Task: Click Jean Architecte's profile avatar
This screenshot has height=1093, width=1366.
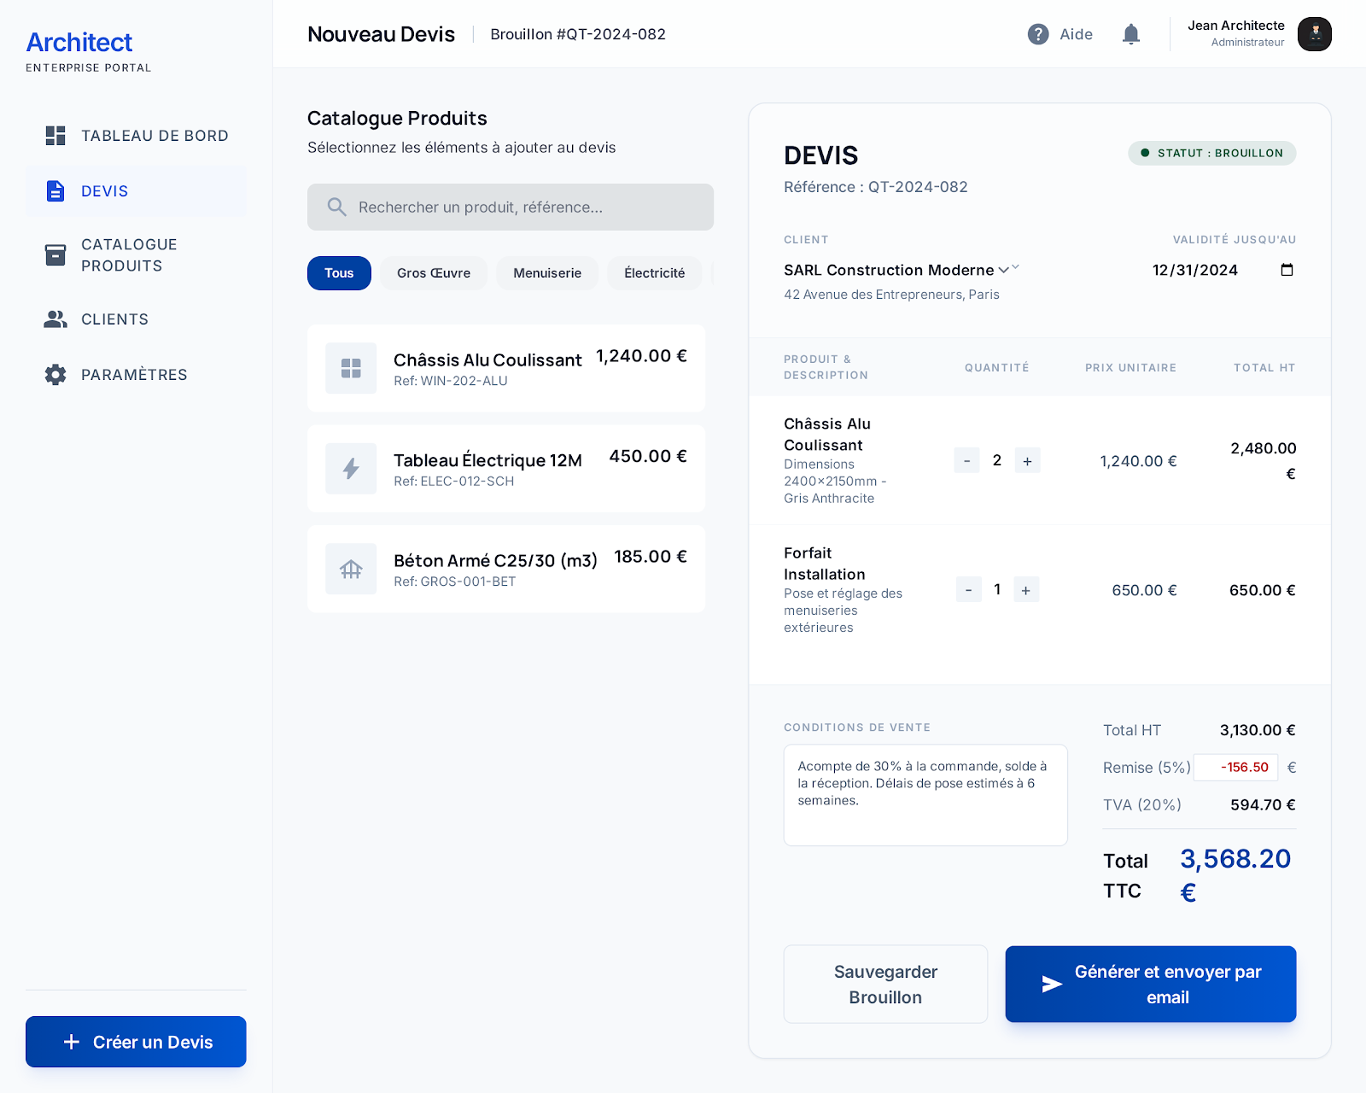Action: point(1314,34)
